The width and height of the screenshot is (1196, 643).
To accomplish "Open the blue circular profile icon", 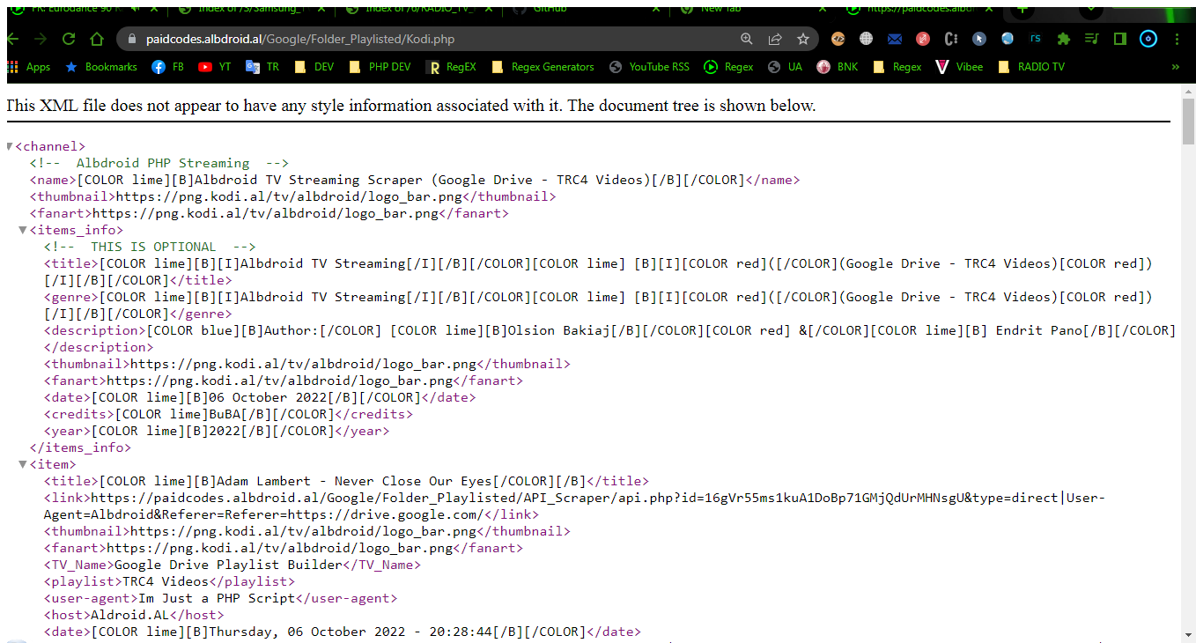I will (x=1148, y=39).
